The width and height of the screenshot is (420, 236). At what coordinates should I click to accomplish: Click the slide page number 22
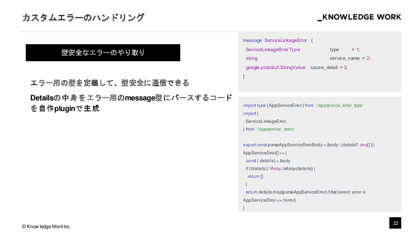click(395, 223)
